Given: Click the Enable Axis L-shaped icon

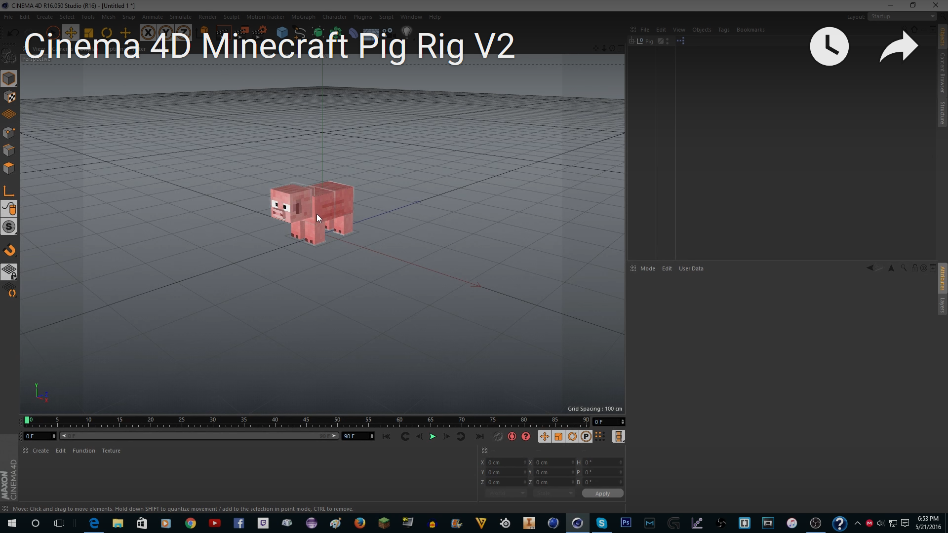Looking at the screenshot, I should pyautogui.click(x=9, y=191).
